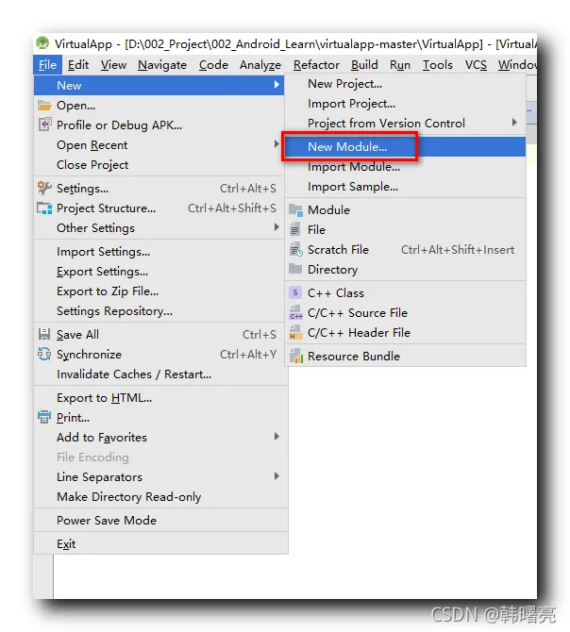Choose Import Project... entry

click(405, 104)
